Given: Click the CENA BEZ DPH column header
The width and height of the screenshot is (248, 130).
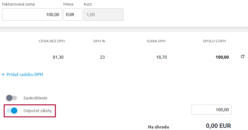Looking at the screenshot, I should [52, 41].
